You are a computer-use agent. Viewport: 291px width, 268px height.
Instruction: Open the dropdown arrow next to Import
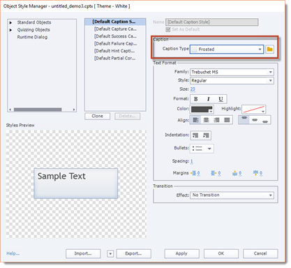pyautogui.click(x=110, y=254)
